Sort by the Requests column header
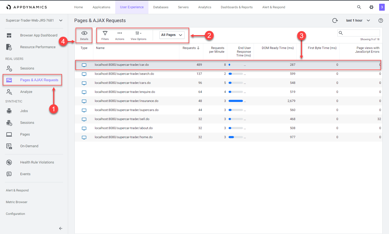The width and height of the screenshot is (389, 234). 191,48
